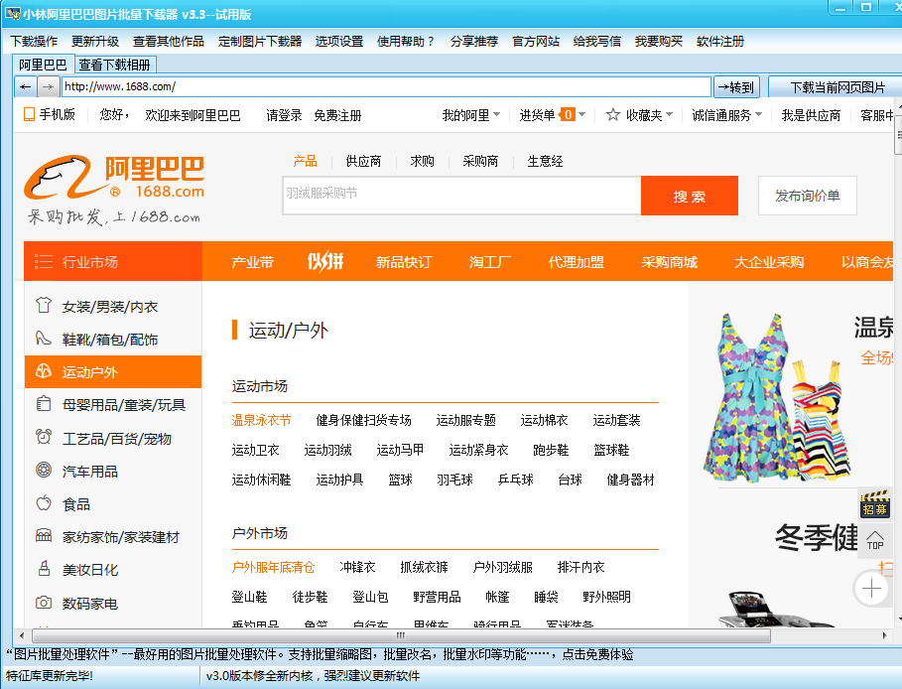Click the 大企业采购 navigation item

pyautogui.click(x=769, y=262)
